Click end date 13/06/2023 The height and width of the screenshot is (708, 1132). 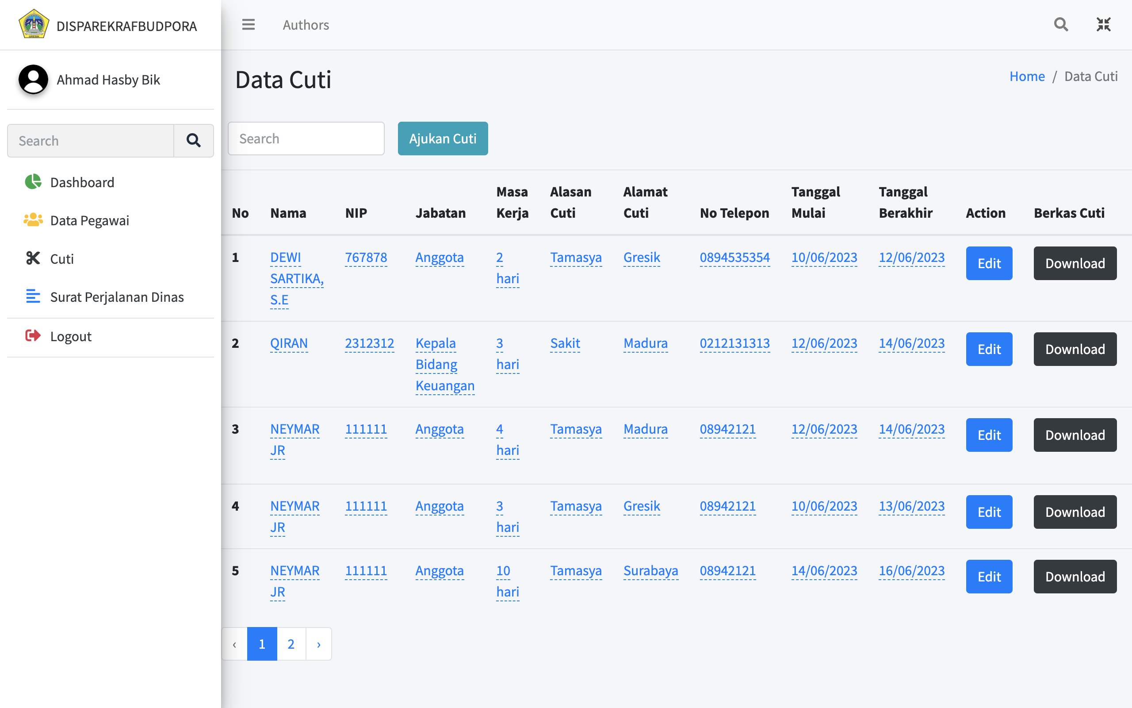[x=912, y=506]
